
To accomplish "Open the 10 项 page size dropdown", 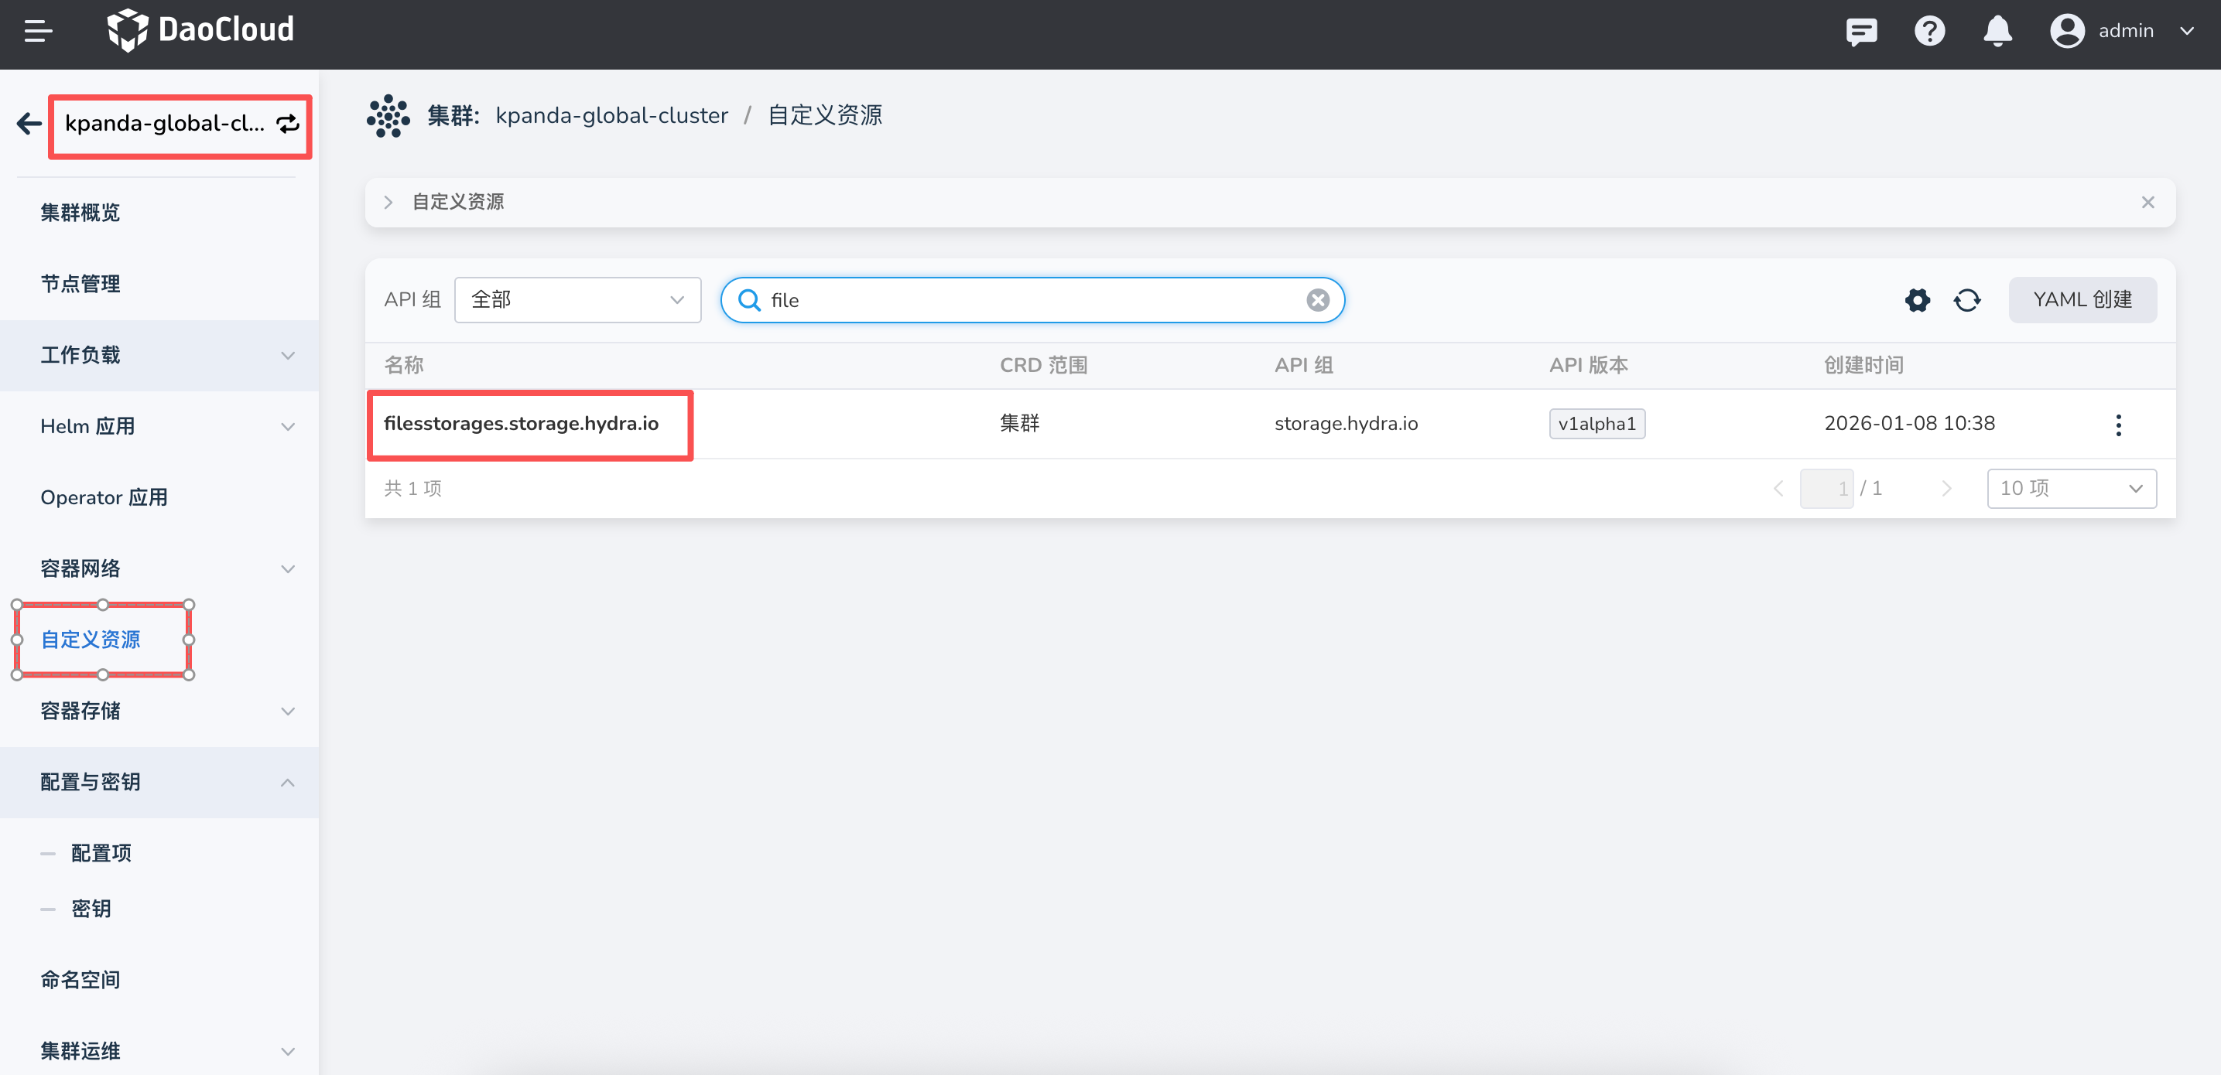I will pos(2070,489).
